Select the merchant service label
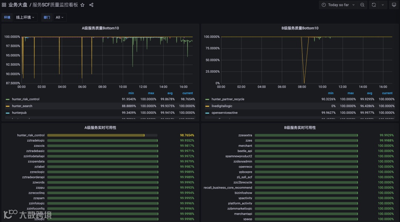Viewport: 400px width, 222px height. [x=245, y=146]
